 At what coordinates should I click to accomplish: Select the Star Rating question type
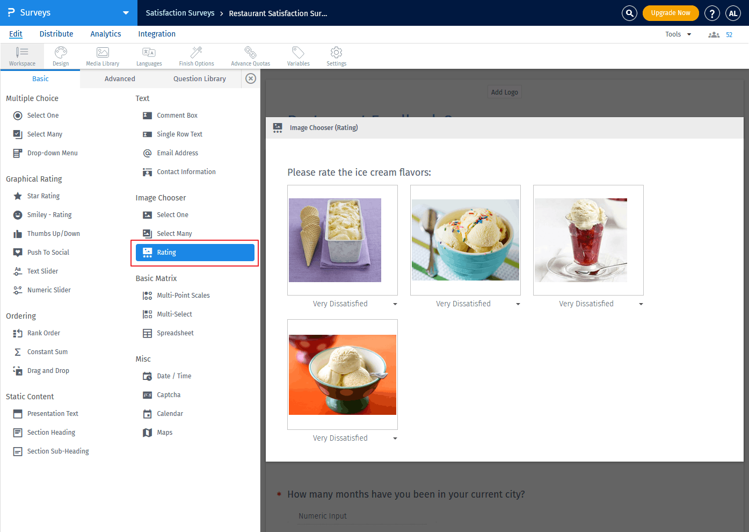[x=43, y=196]
